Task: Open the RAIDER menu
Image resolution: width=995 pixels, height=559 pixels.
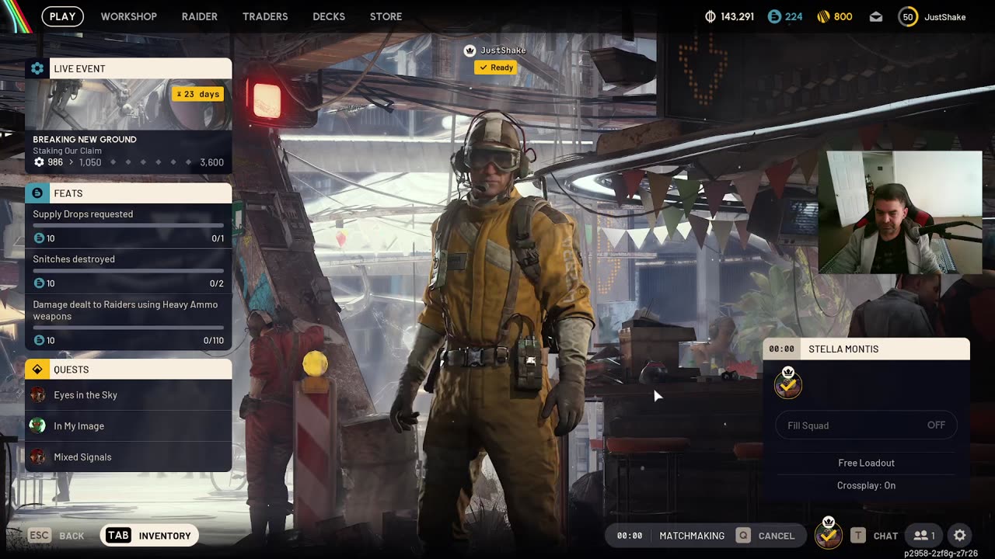Action: click(x=200, y=16)
